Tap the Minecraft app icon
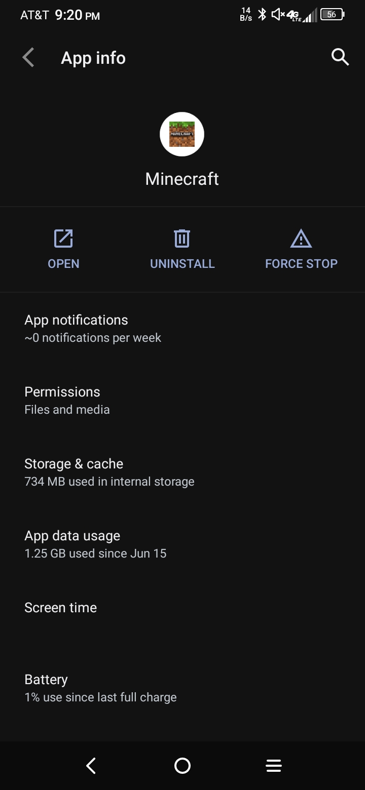 click(182, 134)
